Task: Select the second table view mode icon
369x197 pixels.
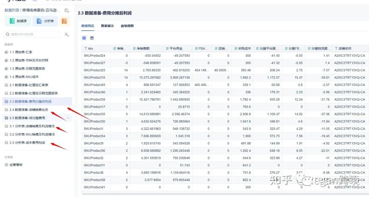Action: click(x=92, y=38)
